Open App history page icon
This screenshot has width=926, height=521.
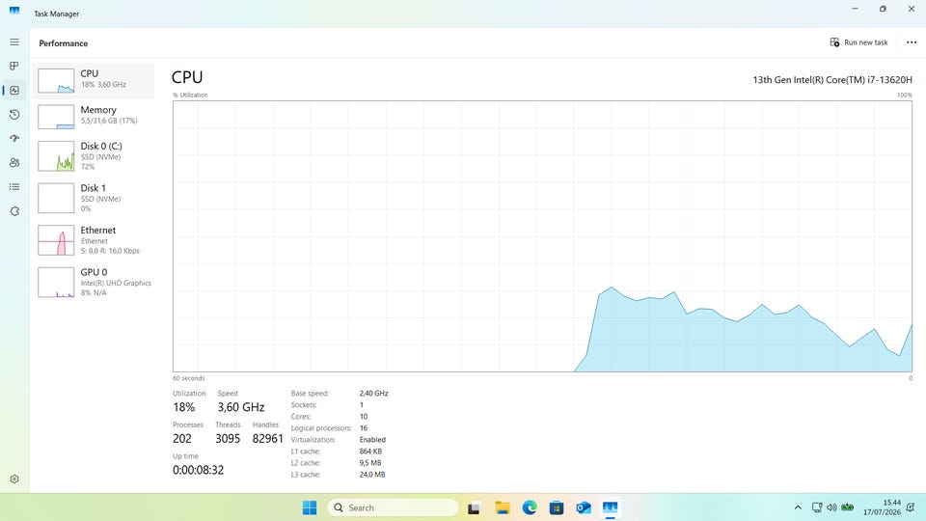(x=14, y=115)
